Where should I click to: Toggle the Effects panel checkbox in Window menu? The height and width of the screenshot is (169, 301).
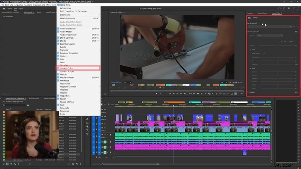coord(58,41)
